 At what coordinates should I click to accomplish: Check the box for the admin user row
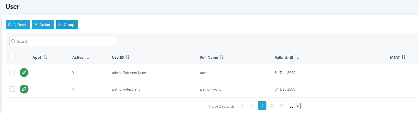click(x=12, y=72)
